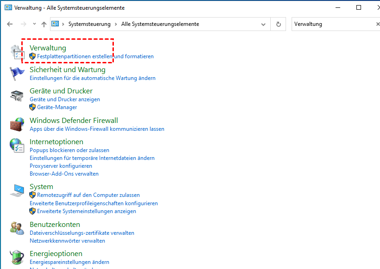
Task: Open Erweiterte Systemeinstellungen anzeigen
Action: [x=87, y=211]
